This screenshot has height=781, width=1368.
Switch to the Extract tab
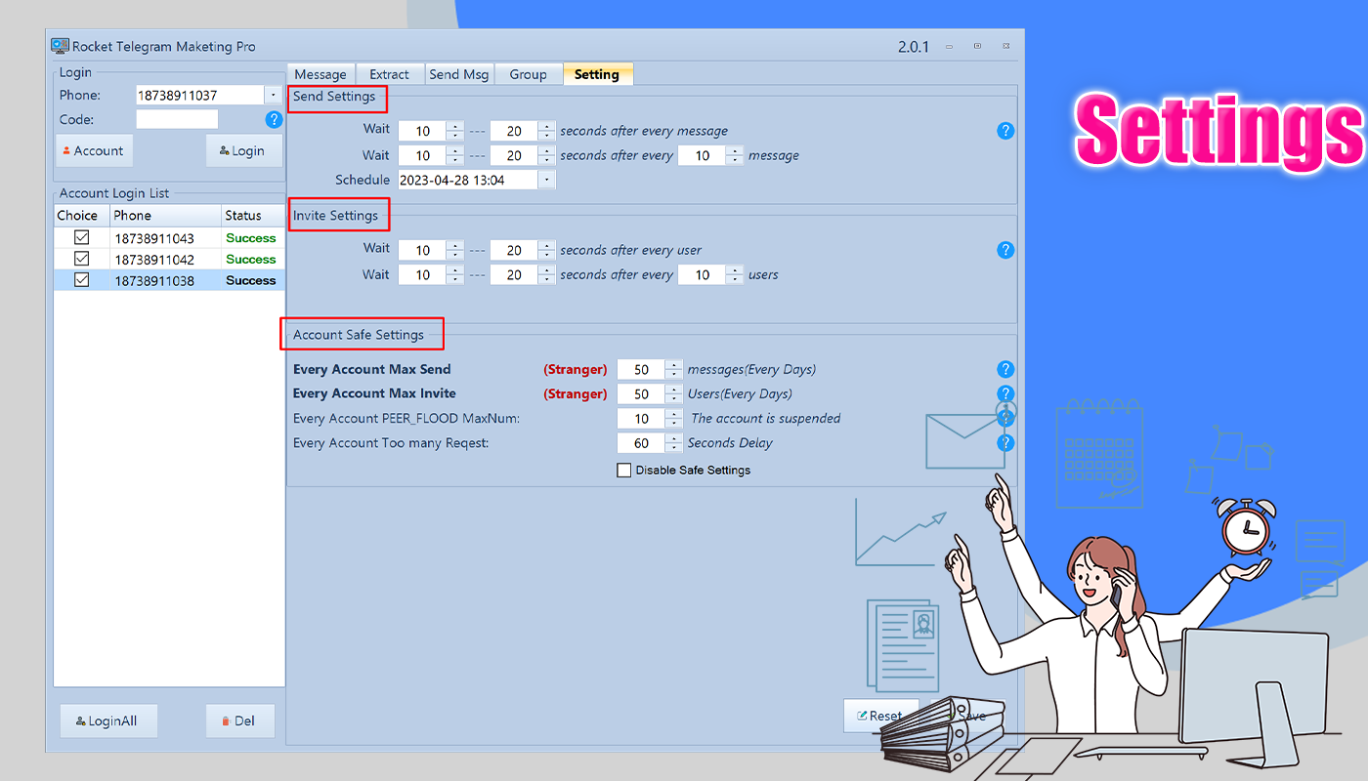point(389,73)
